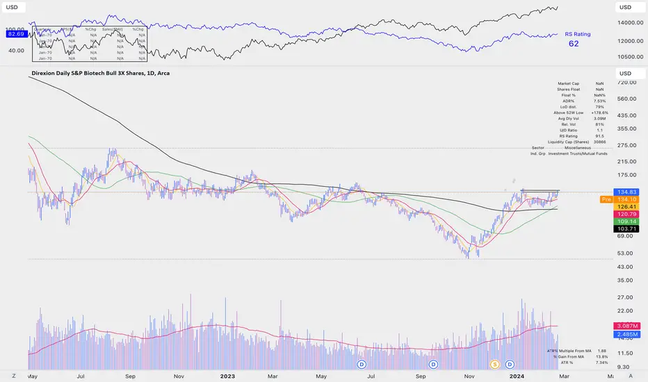Screen dimensions: 648x382
Task: Click the 'U/D Ratio' 1.1 row
Action: pyautogui.click(x=582, y=130)
